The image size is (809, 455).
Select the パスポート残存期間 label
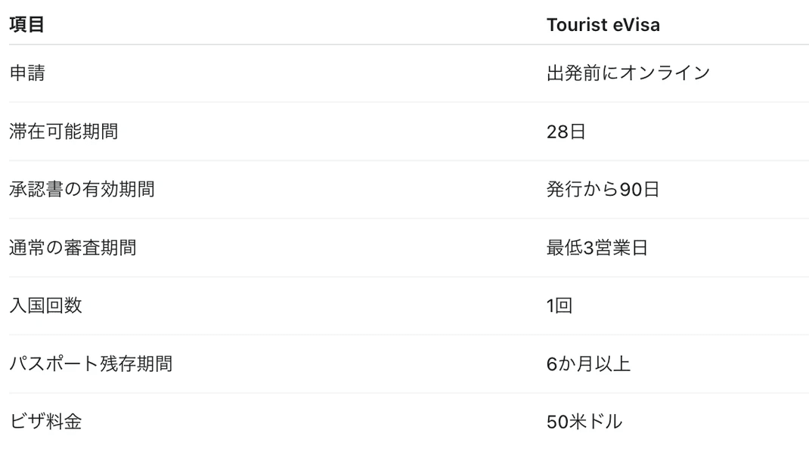click(x=91, y=364)
